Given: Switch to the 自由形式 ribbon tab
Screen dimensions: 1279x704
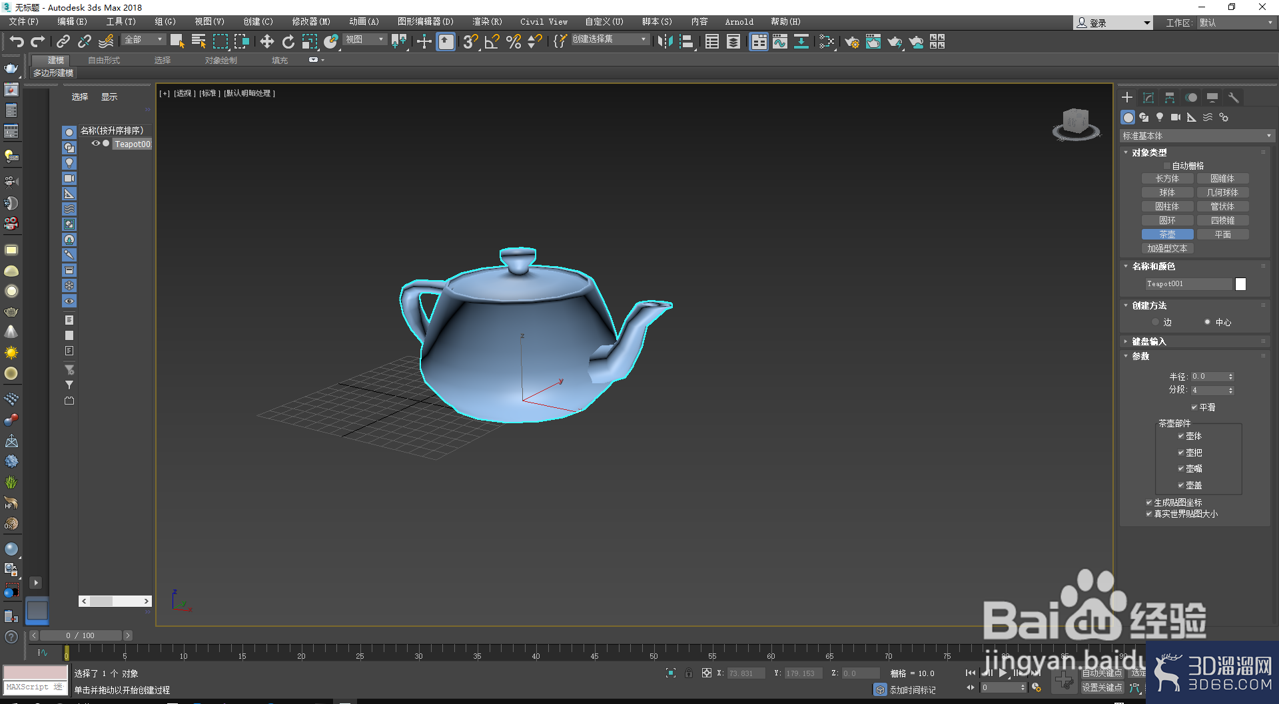Looking at the screenshot, I should click(104, 60).
